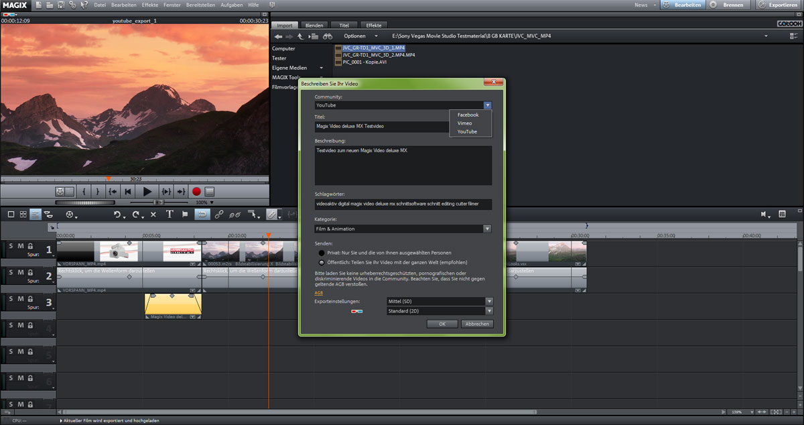Open the undo history dropdown arrow

(125, 217)
